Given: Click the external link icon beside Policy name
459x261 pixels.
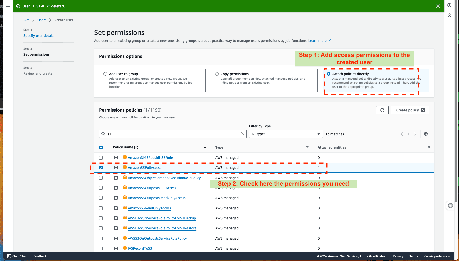Looking at the screenshot, I should (136, 147).
